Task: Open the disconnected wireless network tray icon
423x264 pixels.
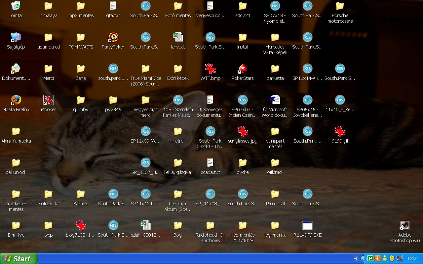Action: pyautogui.click(x=399, y=258)
